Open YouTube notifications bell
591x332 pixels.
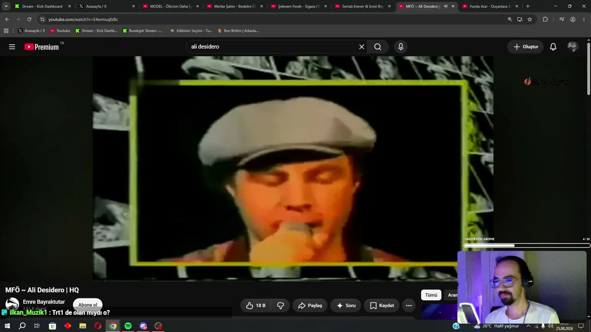tap(553, 47)
